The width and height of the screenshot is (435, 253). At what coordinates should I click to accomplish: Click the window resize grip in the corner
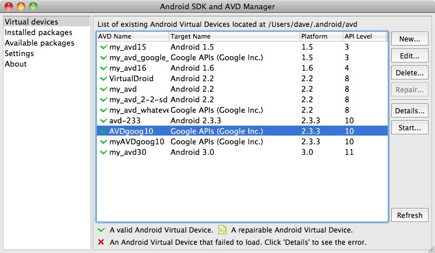coord(431,249)
